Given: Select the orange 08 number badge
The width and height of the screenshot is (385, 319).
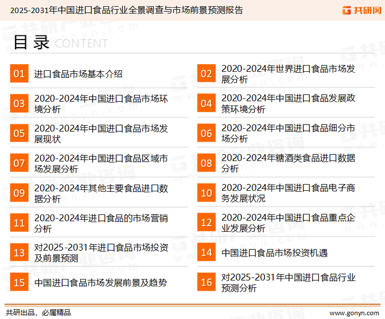Looking at the screenshot, I should click(206, 163).
